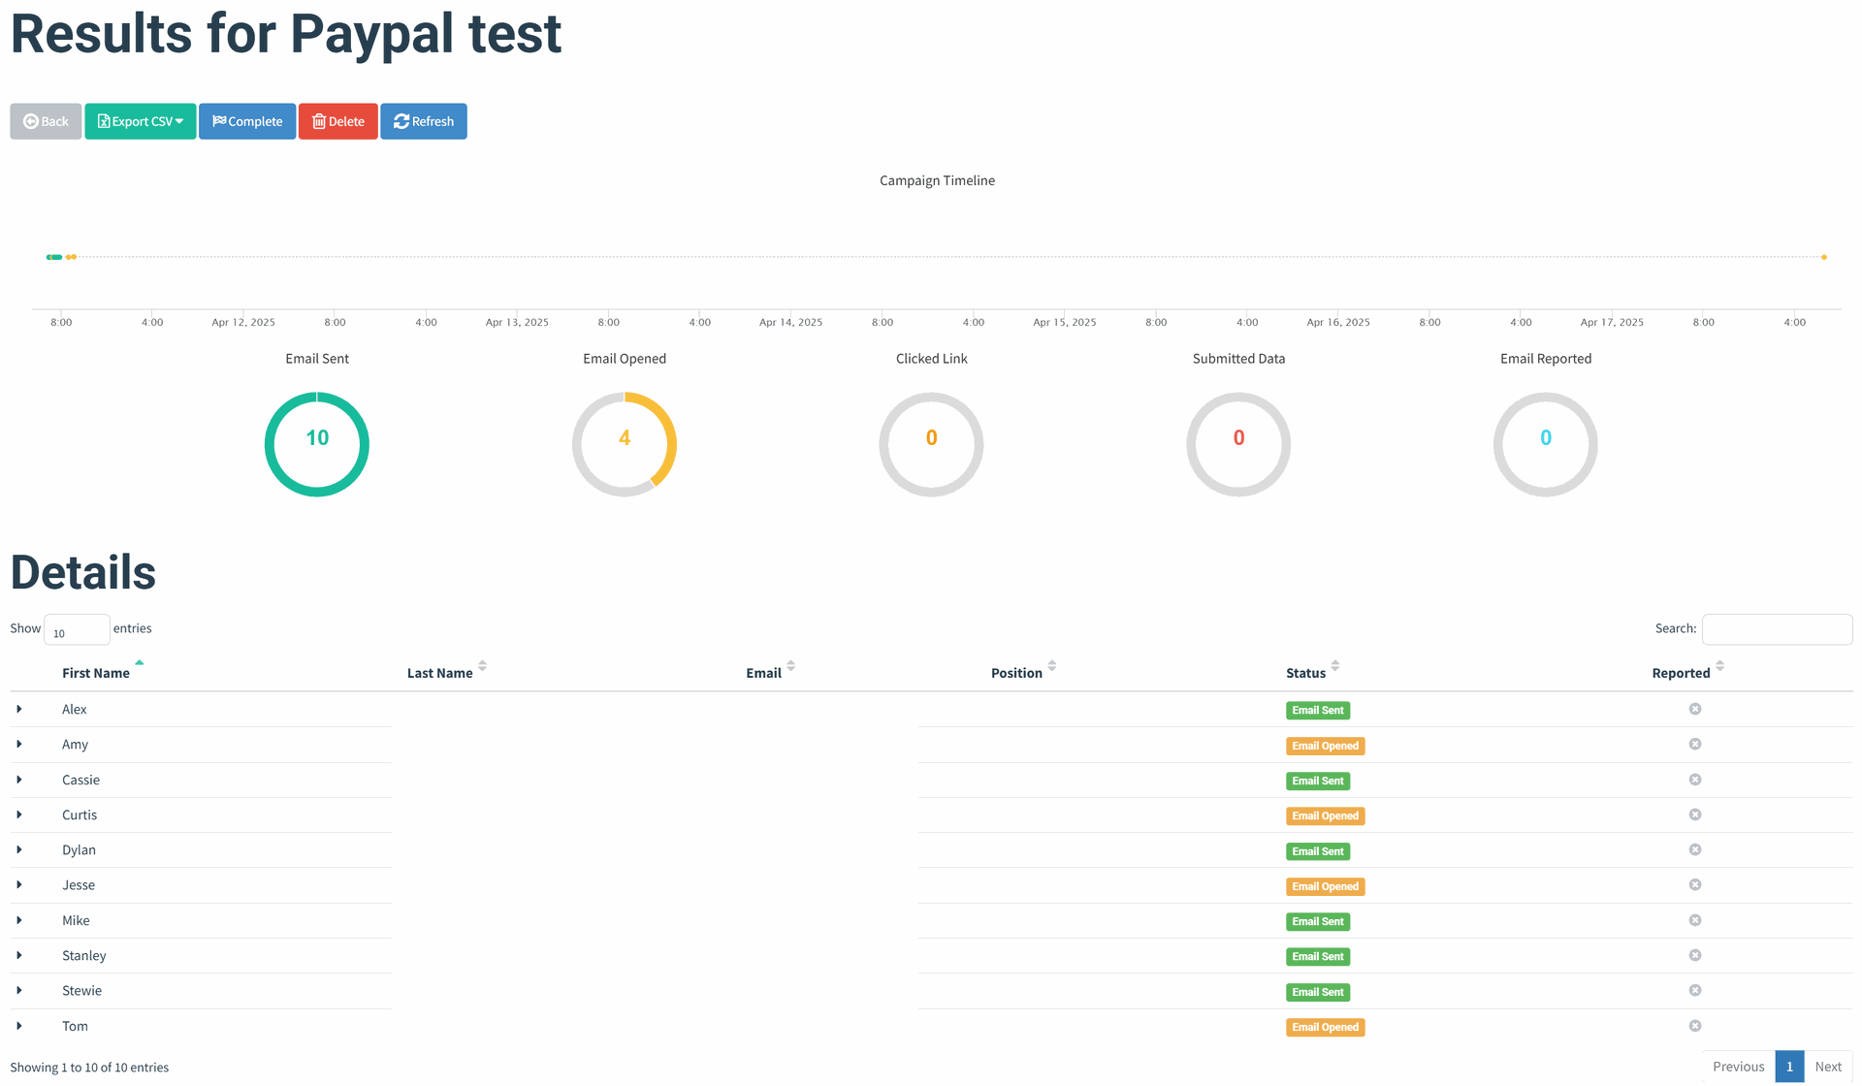Toggle reported icon in Curtis row
Viewport: 1862px width, 1086px height.
tap(1694, 814)
